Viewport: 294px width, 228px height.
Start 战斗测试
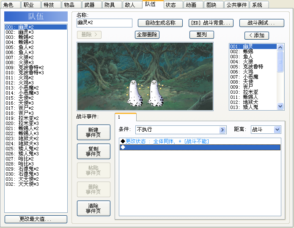pyautogui.click(x=262, y=23)
